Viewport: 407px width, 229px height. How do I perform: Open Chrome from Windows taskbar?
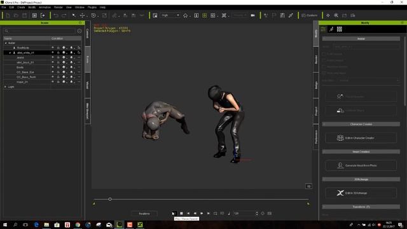pyautogui.click(x=78, y=225)
